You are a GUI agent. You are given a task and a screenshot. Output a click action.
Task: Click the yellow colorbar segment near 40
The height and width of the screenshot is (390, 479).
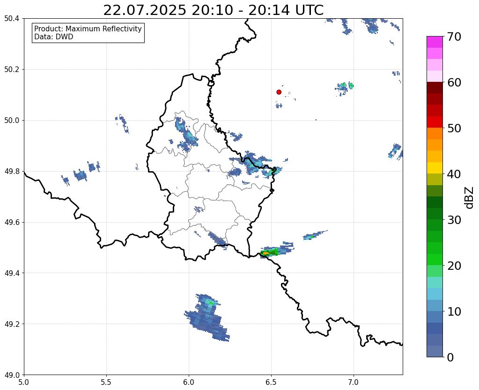(x=435, y=168)
